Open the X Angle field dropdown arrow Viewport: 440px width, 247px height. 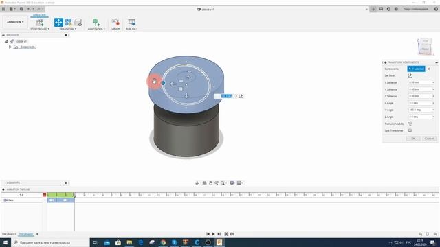tap(434, 103)
